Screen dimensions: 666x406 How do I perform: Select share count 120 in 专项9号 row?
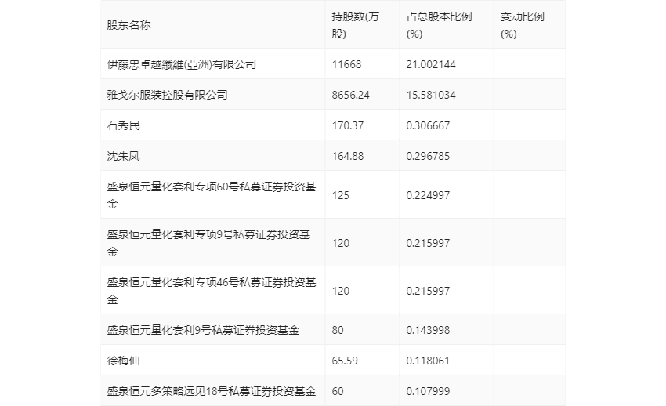pos(341,243)
